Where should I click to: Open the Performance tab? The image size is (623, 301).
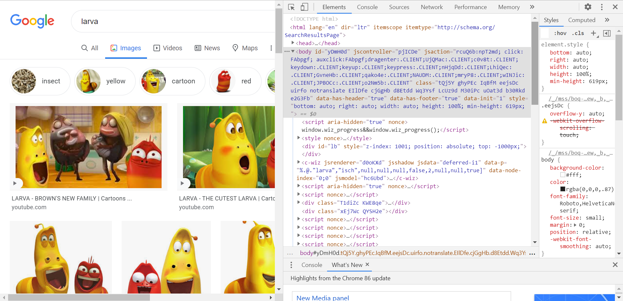[470, 7]
